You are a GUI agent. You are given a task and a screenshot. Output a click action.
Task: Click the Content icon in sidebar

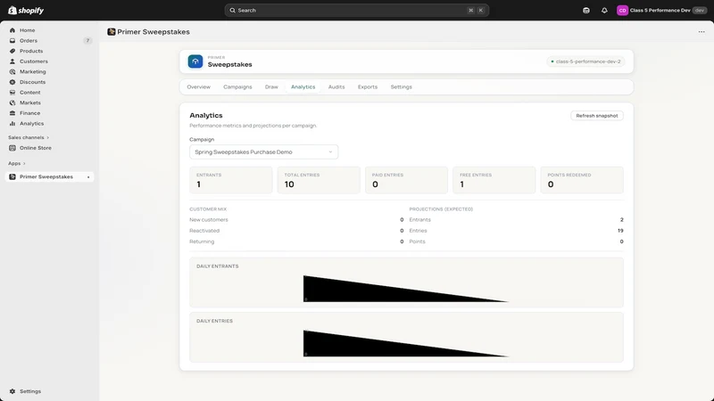pyautogui.click(x=12, y=93)
